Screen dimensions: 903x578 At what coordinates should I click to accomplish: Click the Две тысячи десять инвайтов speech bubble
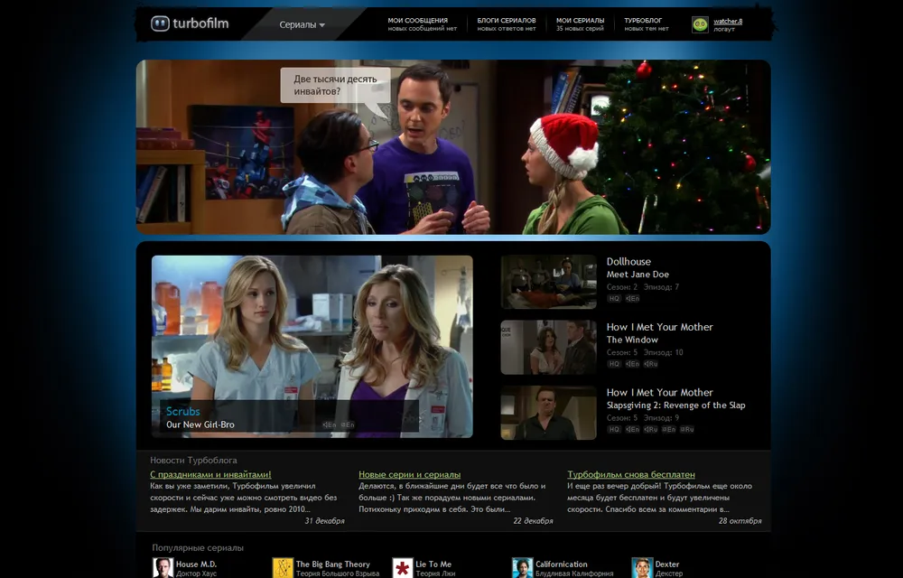pos(335,85)
